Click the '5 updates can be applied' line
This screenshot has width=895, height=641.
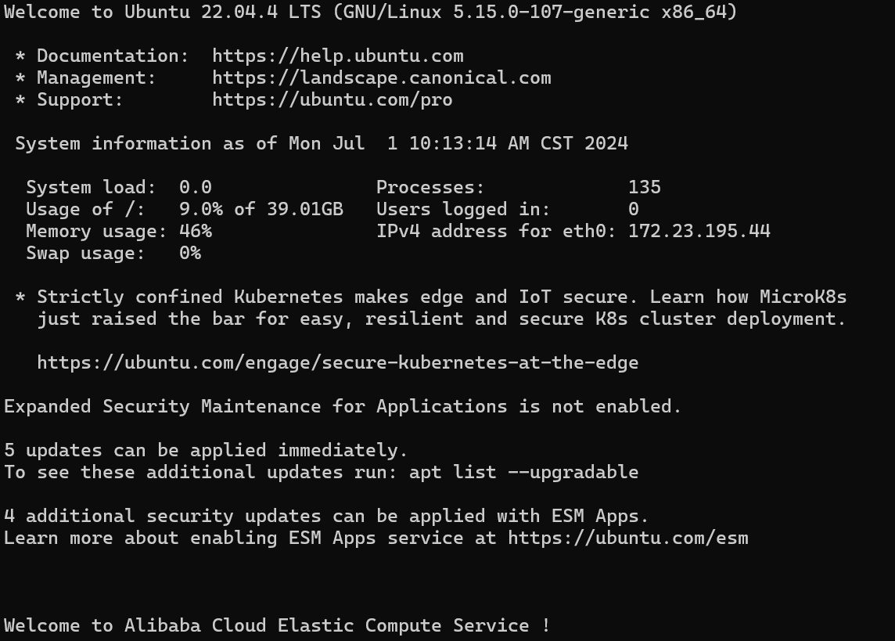(x=206, y=450)
